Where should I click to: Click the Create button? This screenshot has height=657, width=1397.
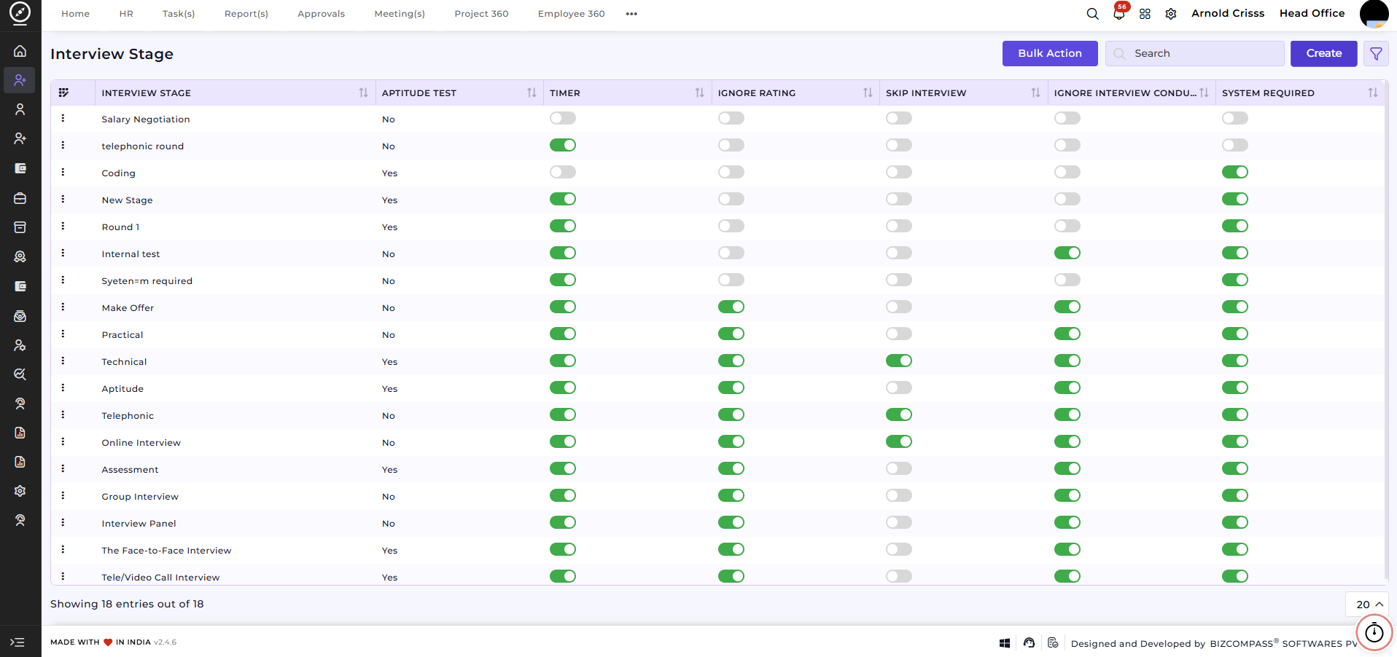(1323, 53)
